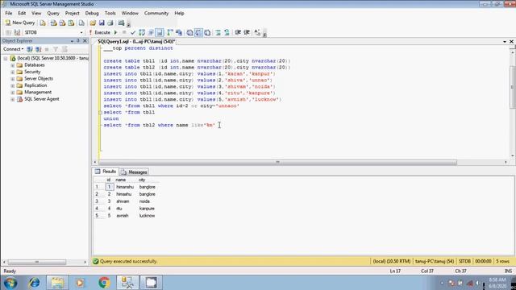Switch to the Messages tab

[x=135, y=172]
